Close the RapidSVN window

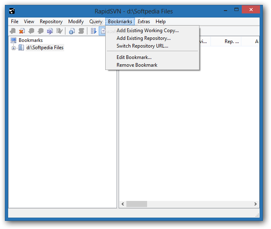[251, 9]
